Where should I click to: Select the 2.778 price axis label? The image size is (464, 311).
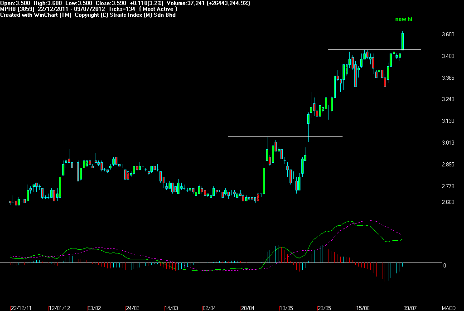pyautogui.click(x=448, y=186)
